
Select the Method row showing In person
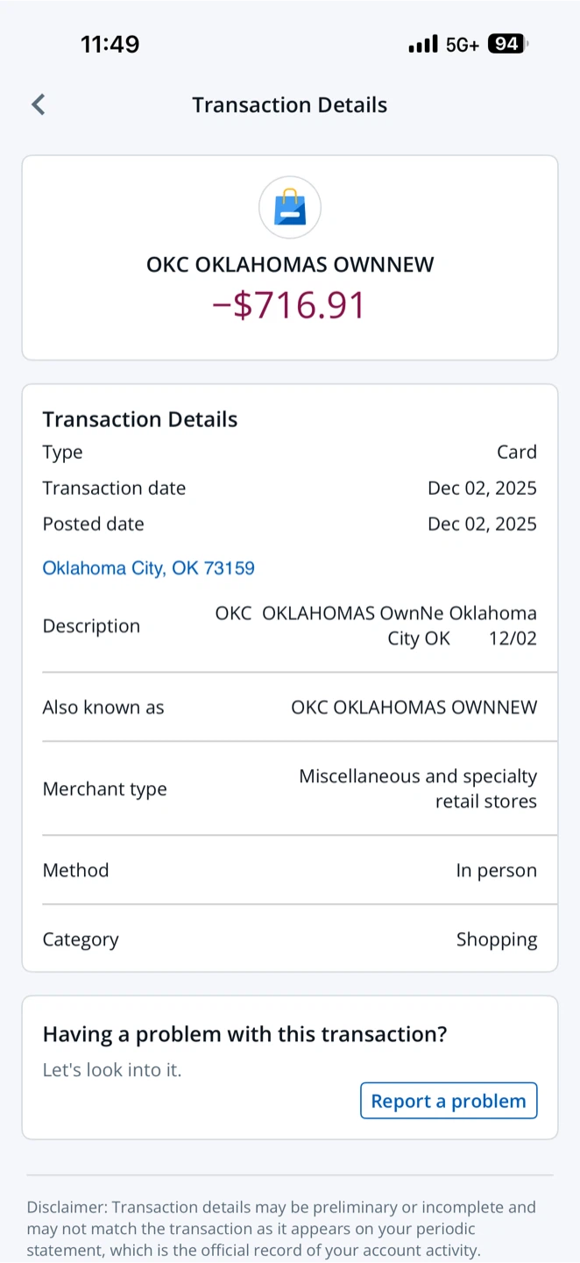(290, 870)
